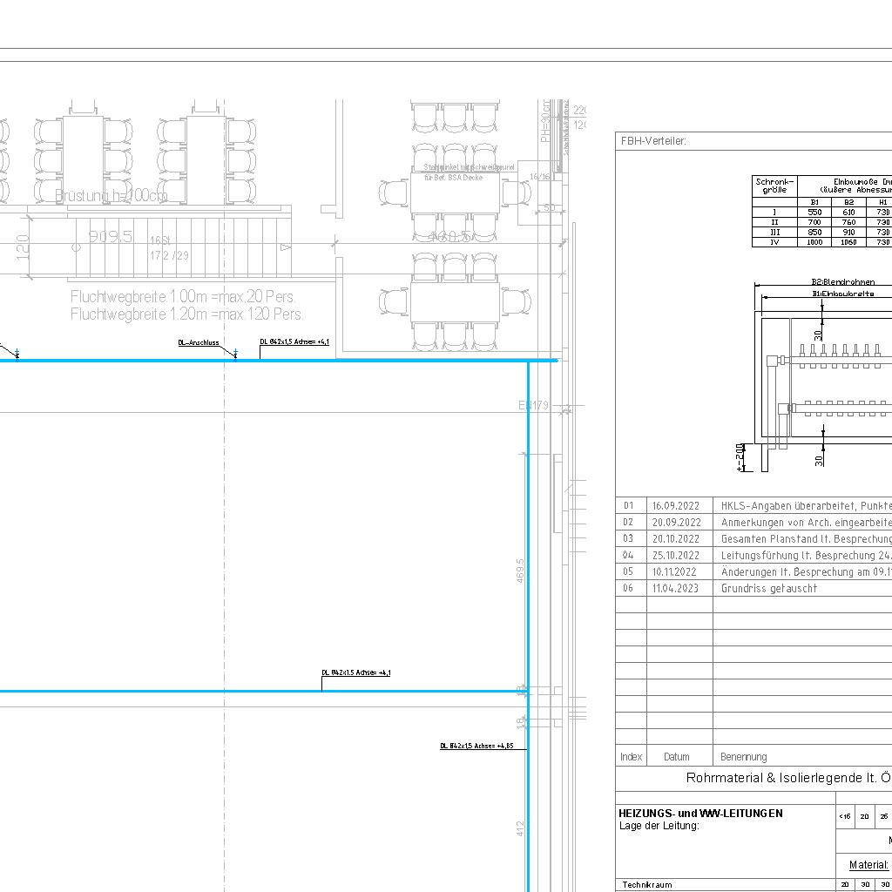Screen dimensions: 892x892
Task: Click the FBH-Verteiler section header
Action: (653, 140)
